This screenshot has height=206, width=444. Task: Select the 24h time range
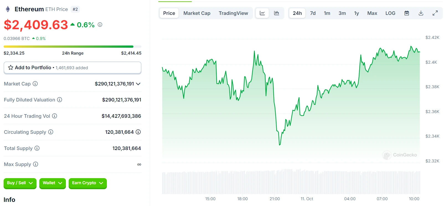pos(297,13)
